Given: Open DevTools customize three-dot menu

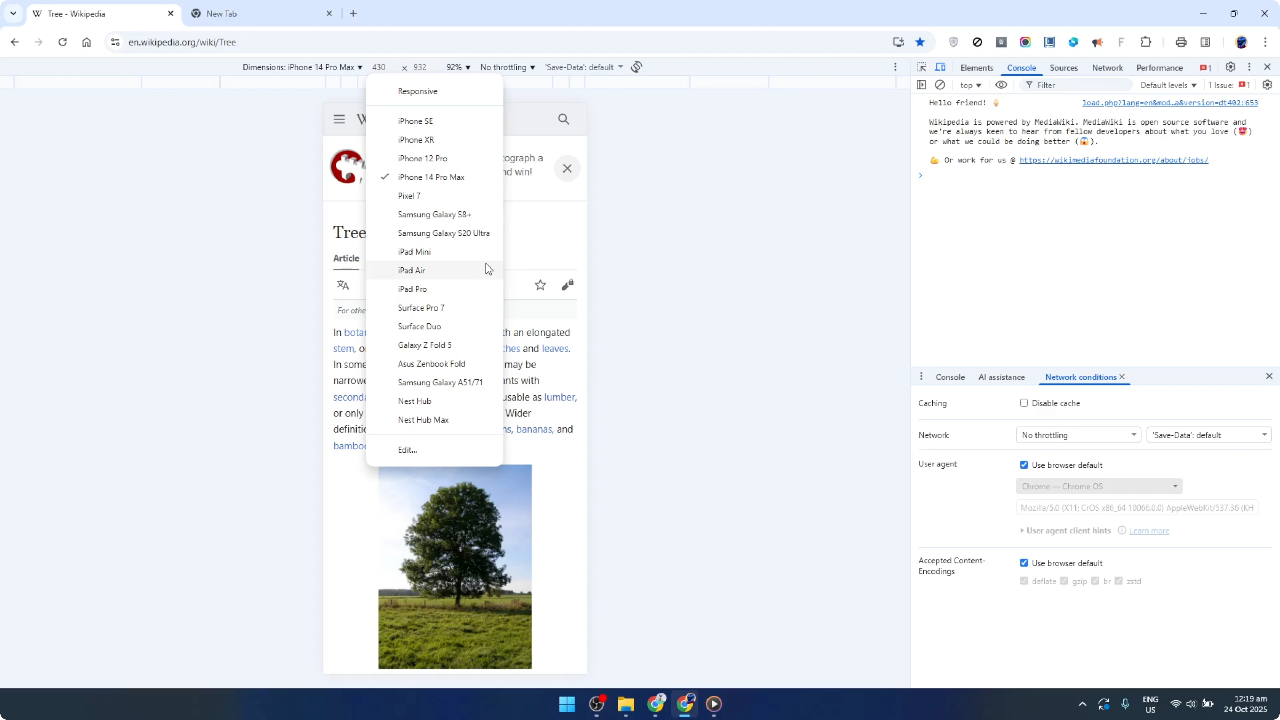Looking at the screenshot, I should coord(1249,66).
